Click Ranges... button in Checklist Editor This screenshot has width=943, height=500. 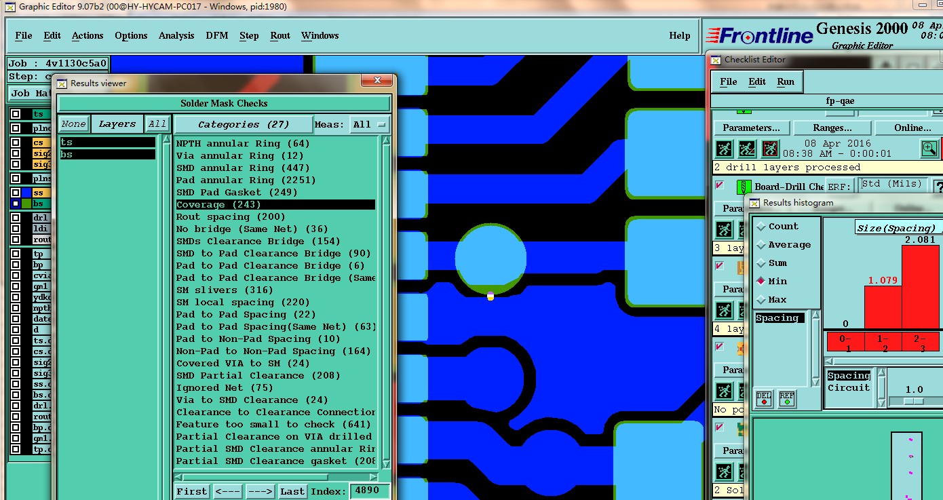(832, 128)
